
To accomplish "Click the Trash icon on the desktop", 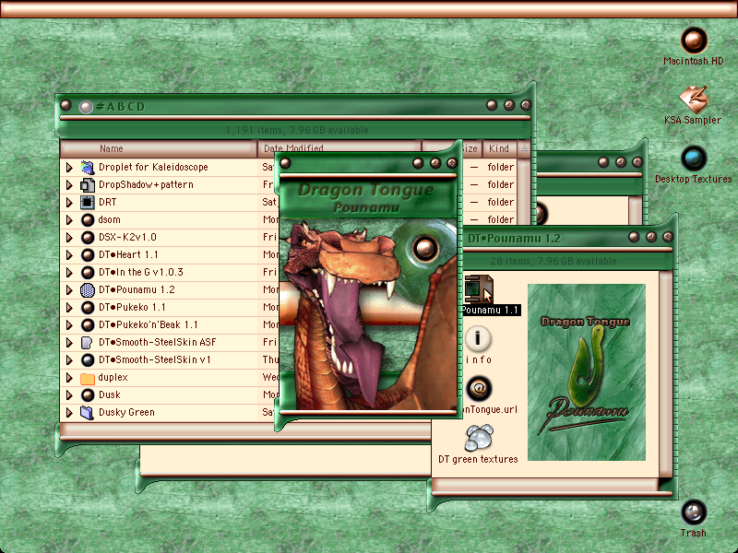I will tap(694, 512).
